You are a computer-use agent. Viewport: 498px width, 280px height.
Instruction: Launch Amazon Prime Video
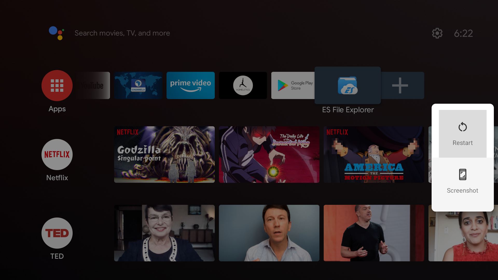coord(191,85)
